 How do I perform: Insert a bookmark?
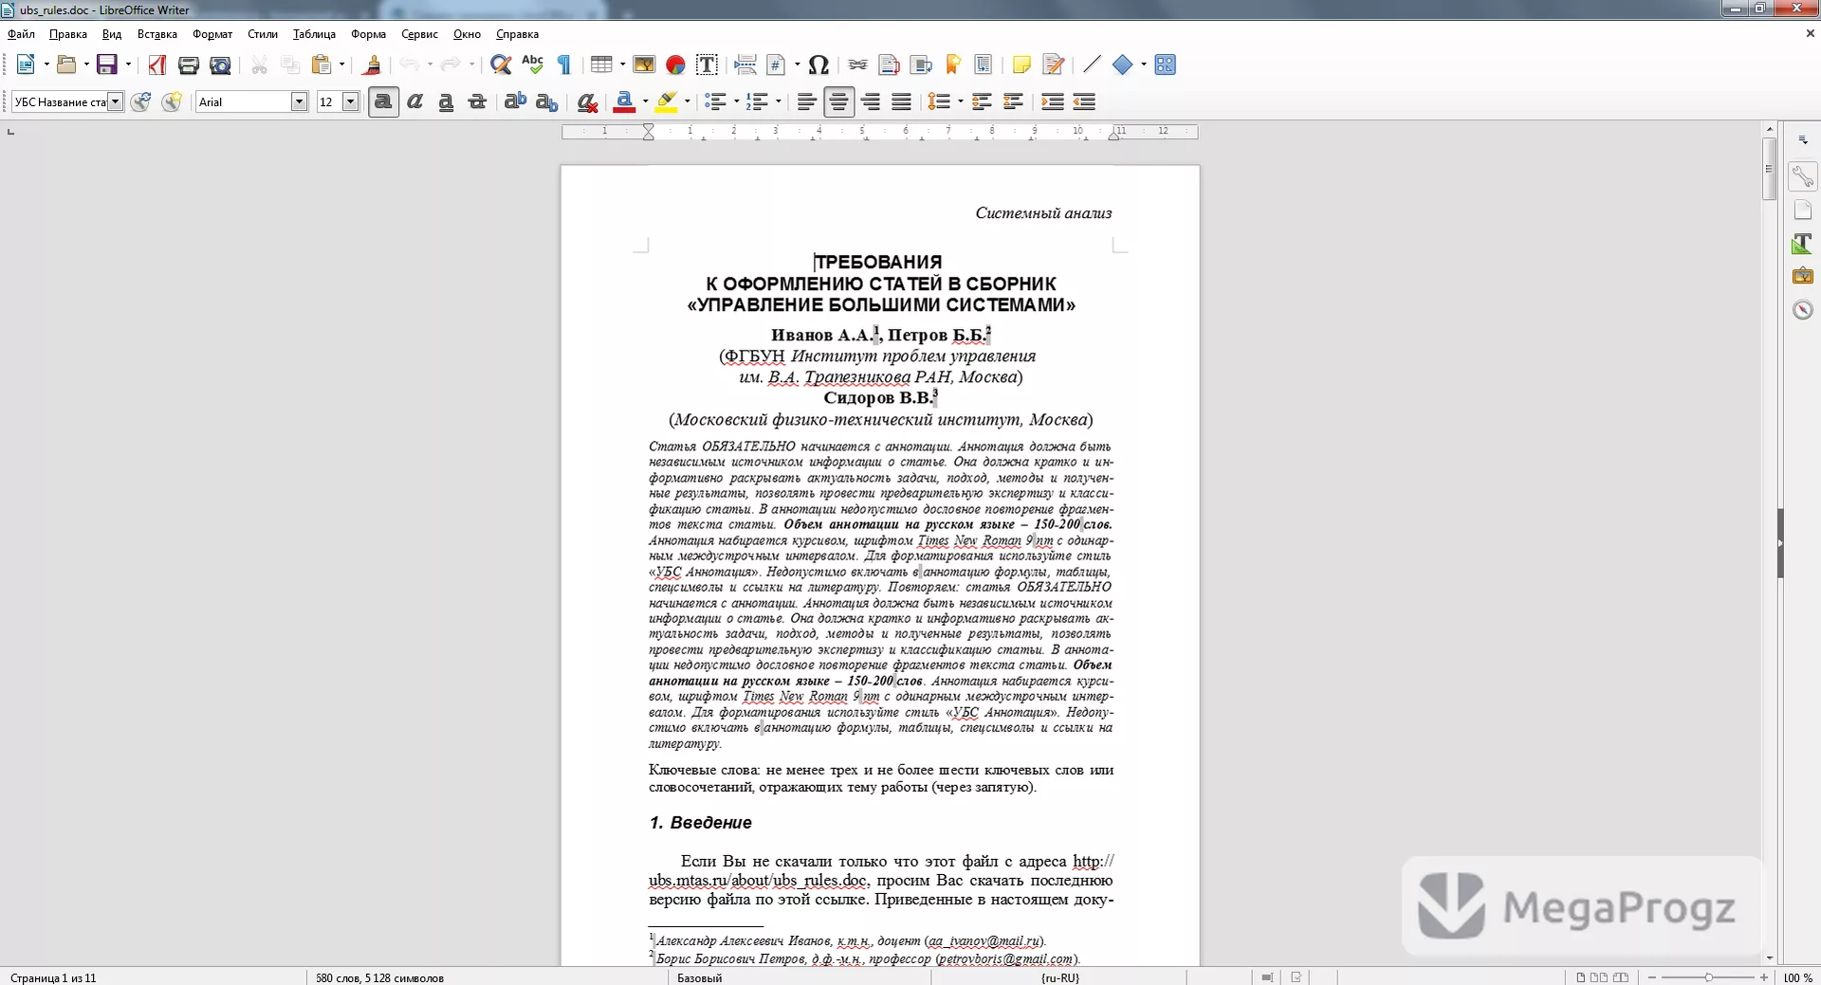pyautogui.click(x=953, y=64)
